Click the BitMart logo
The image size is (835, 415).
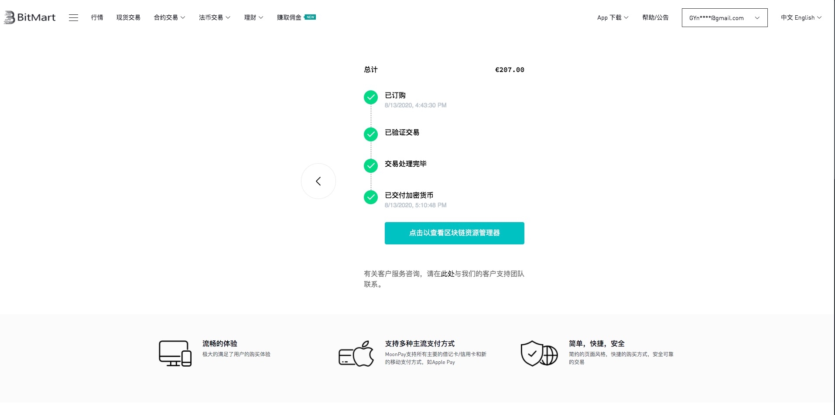click(30, 17)
